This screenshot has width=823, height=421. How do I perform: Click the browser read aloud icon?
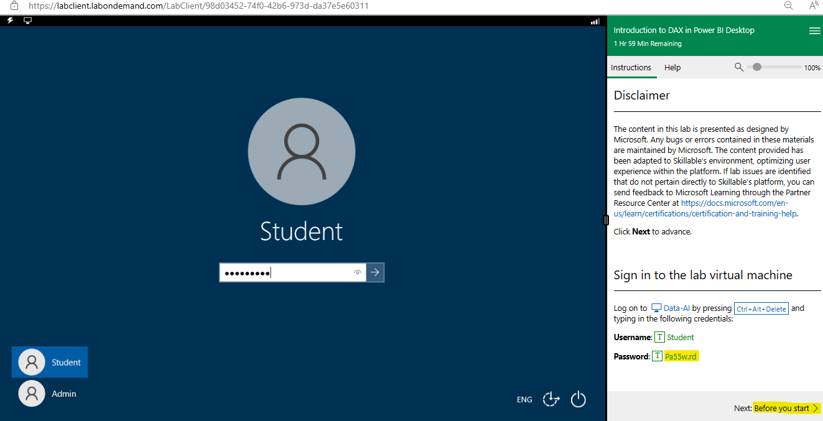pyautogui.click(x=814, y=6)
